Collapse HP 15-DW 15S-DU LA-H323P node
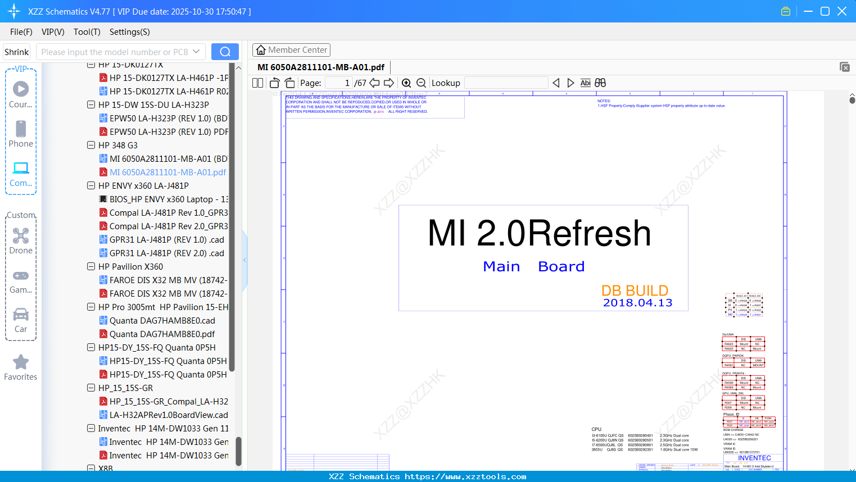The width and height of the screenshot is (856, 482). pyautogui.click(x=91, y=104)
